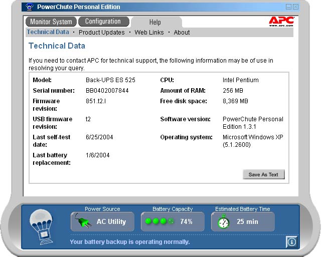Image resolution: width=322 pixels, height=257 pixels.
Task: Click the stopwatch battery time icon
Action: coord(223,221)
